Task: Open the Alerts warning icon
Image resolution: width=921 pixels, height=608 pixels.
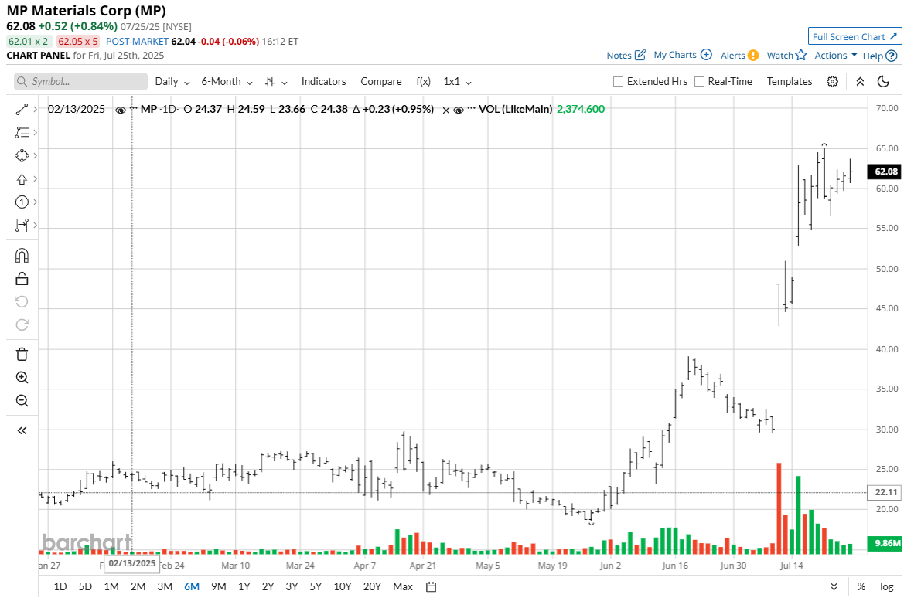Action: 753,56
